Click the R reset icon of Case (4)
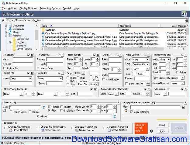 point(62,73)
